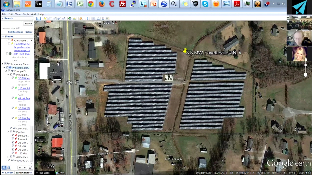The height and width of the screenshot is (175, 312).
Task: Move selected place up with arrow button
Action: click(20, 168)
